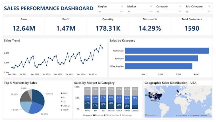Click the Sales by Category chart title
The height and width of the screenshot is (122, 216).
point(122,40)
